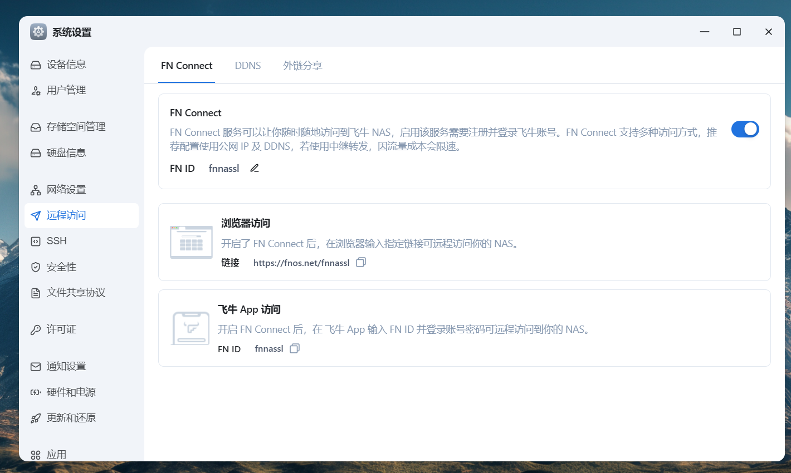Open 安全性 settings

tap(60, 267)
